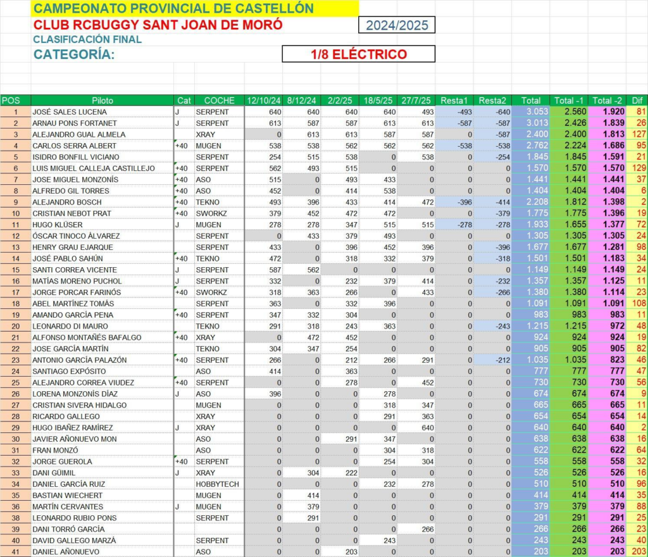Click the "Cat" column header
Viewport: 648px width, 557px height.
pos(184,101)
